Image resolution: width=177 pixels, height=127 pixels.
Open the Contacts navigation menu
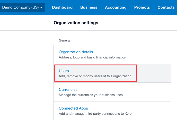(166, 7)
